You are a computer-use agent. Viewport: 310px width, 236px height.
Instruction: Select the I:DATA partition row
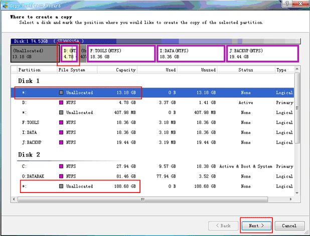[x=152, y=132]
